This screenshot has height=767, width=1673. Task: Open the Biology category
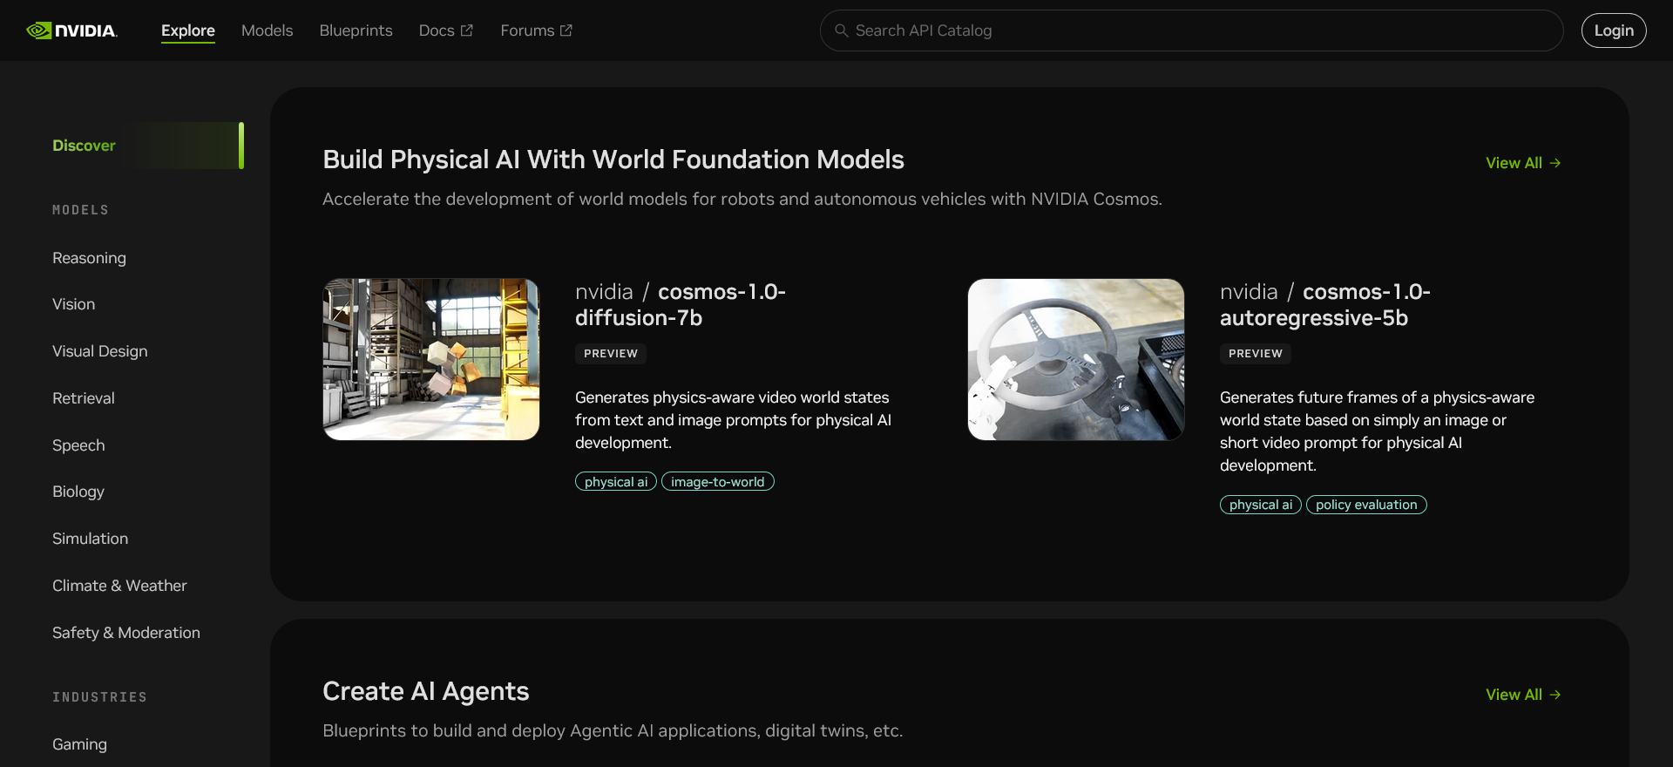pos(78,492)
